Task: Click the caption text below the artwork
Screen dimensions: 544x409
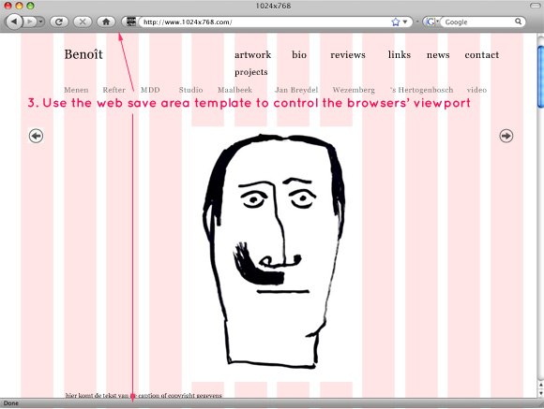Action: tap(144, 395)
